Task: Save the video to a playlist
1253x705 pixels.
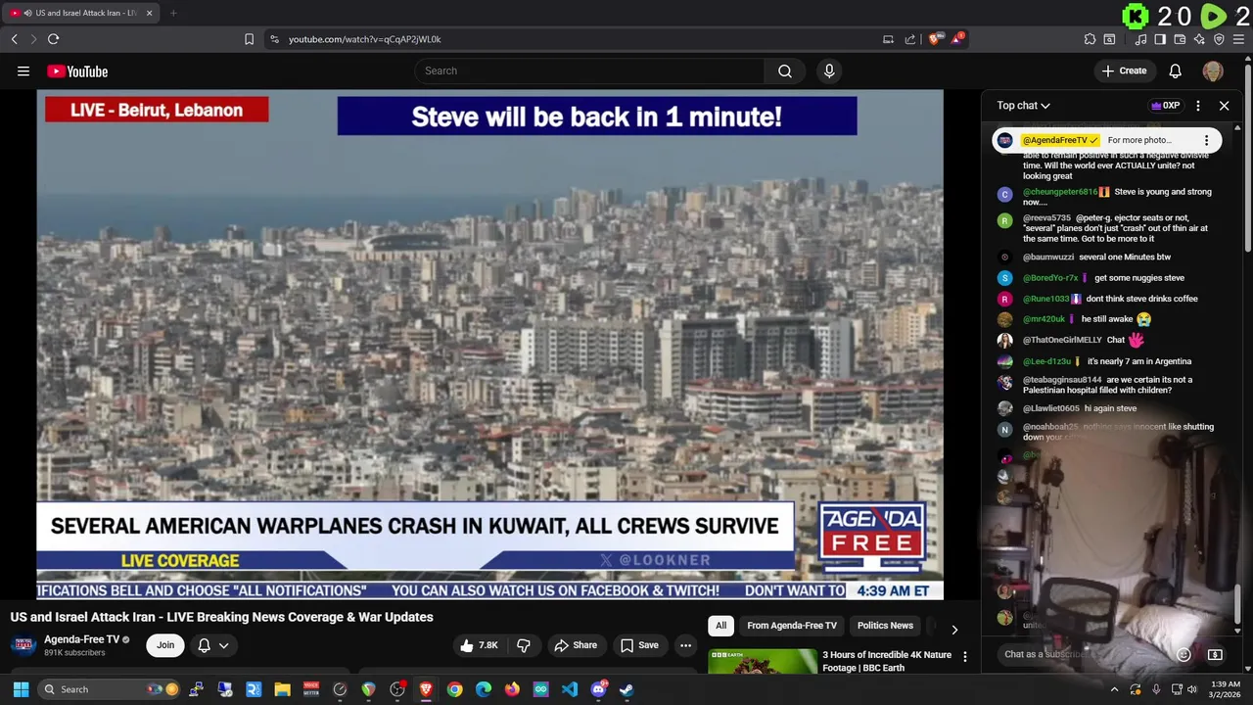Action: point(639,645)
